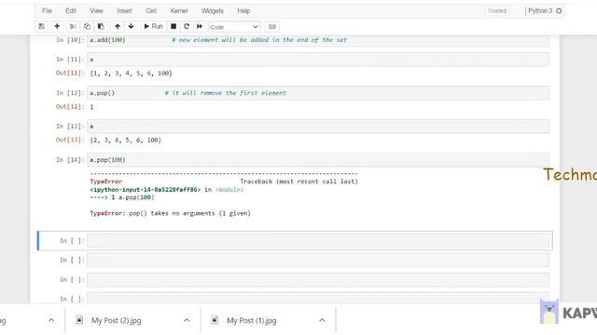Expand My Post (1).jpg download options
This screenshot has width=597, height=335.
322,320
